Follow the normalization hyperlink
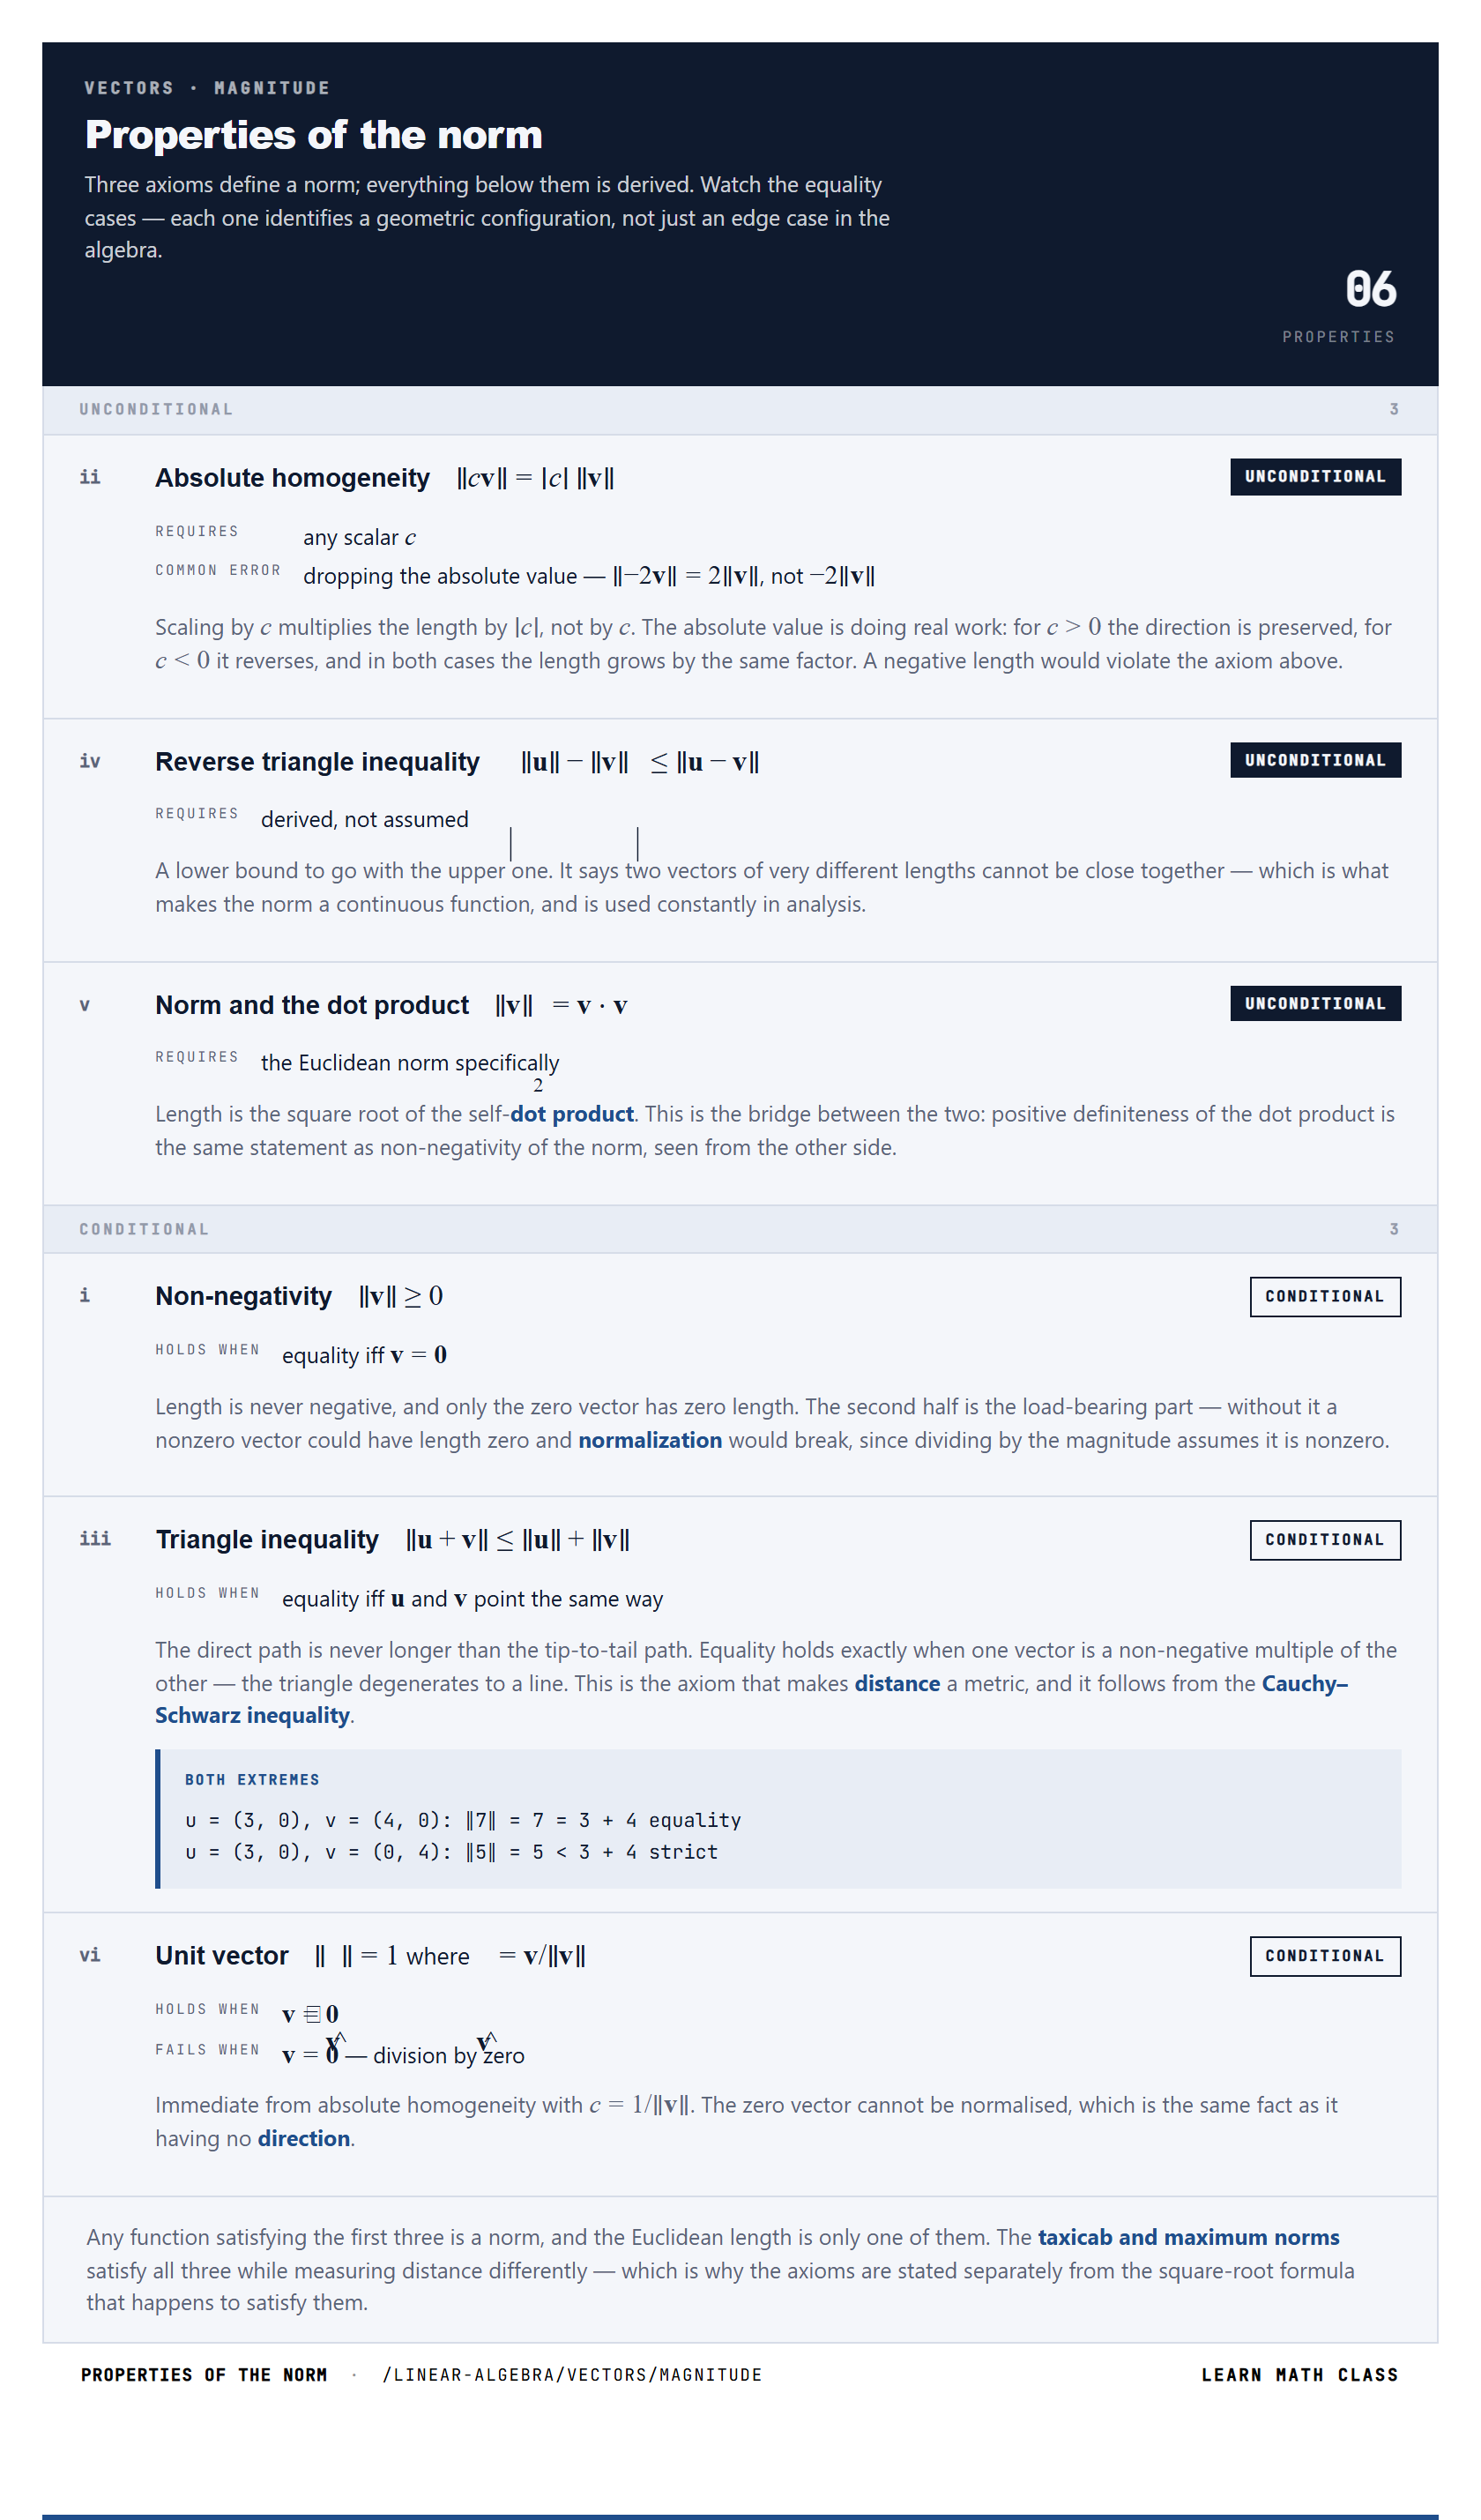The width and height of the screenshot is (1481, 2520). tap(650, 1439)
